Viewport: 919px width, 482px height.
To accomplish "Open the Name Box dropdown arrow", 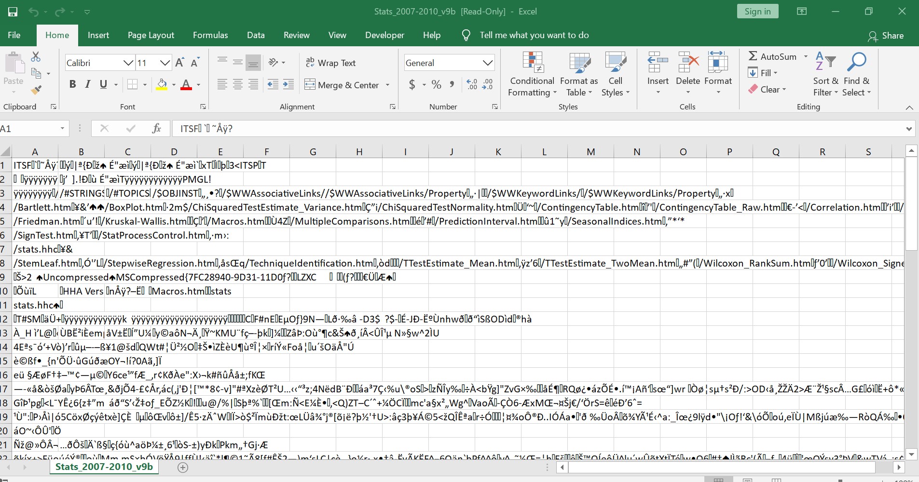I will (x=62, y=129).
